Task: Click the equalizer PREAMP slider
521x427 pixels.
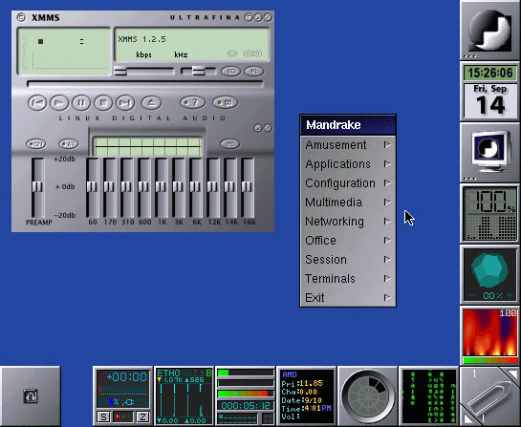Action: (37, 187)
